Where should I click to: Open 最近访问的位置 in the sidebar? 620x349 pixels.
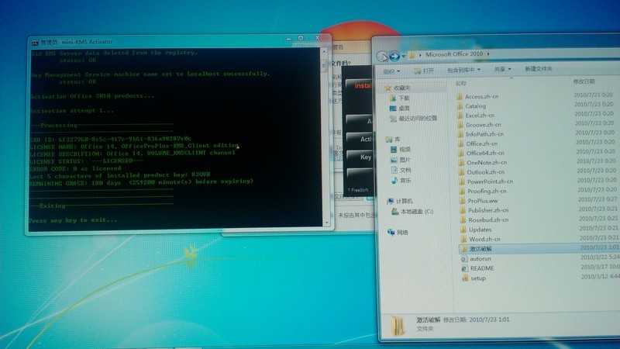point(414,119)
